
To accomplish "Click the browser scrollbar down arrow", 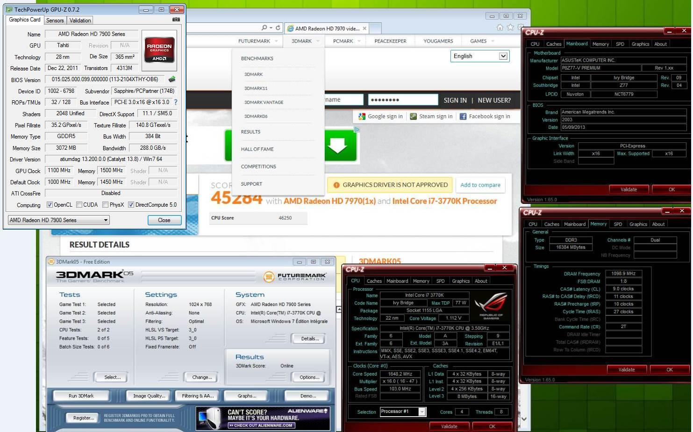I will pyautogui.click(x=524, y=419).
